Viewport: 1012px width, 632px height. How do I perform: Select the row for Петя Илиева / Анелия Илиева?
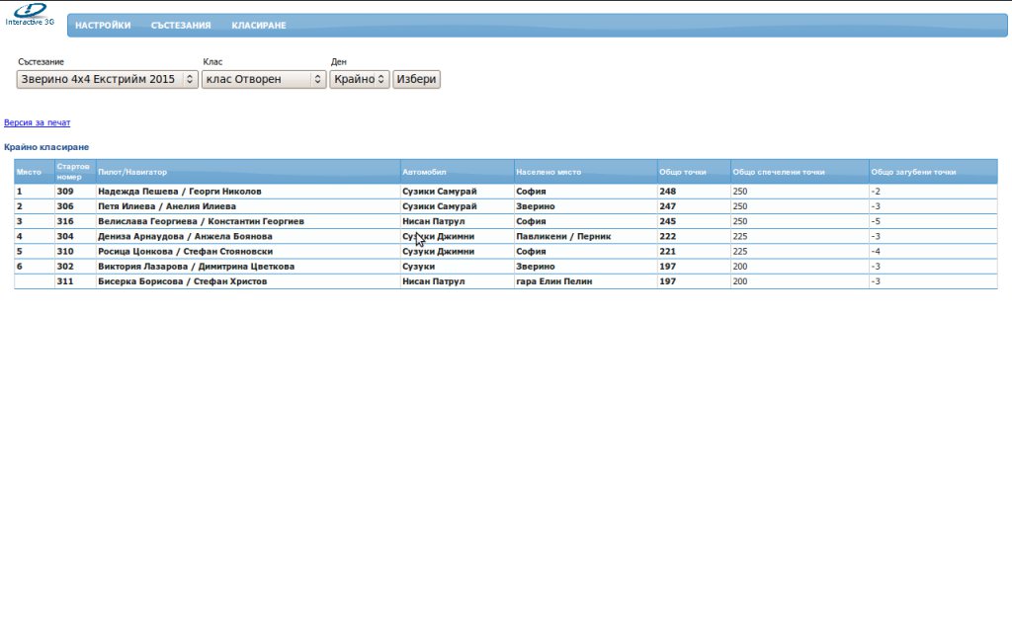[x=167, y=206]
